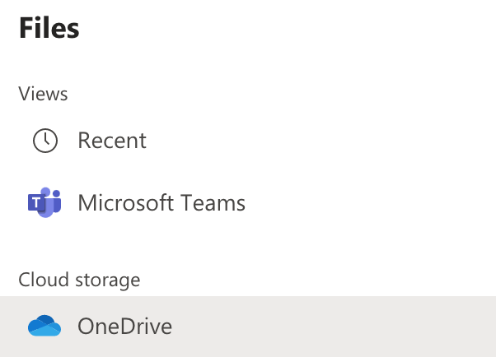
Task: Open the Microsoft Teams files view
Action: click(248, 202)
